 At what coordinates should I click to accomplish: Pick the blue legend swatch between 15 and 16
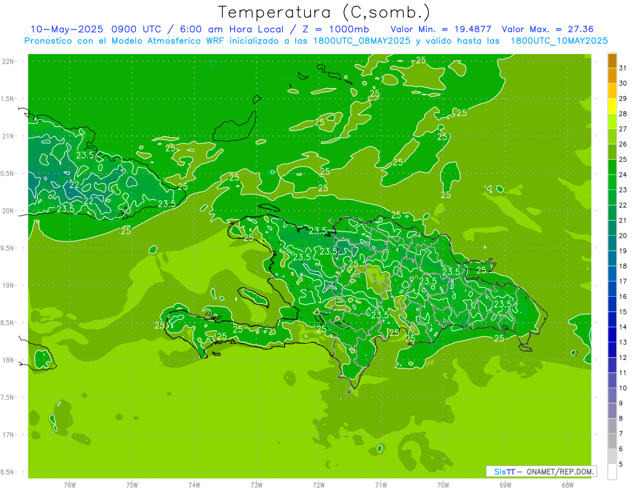612,304
